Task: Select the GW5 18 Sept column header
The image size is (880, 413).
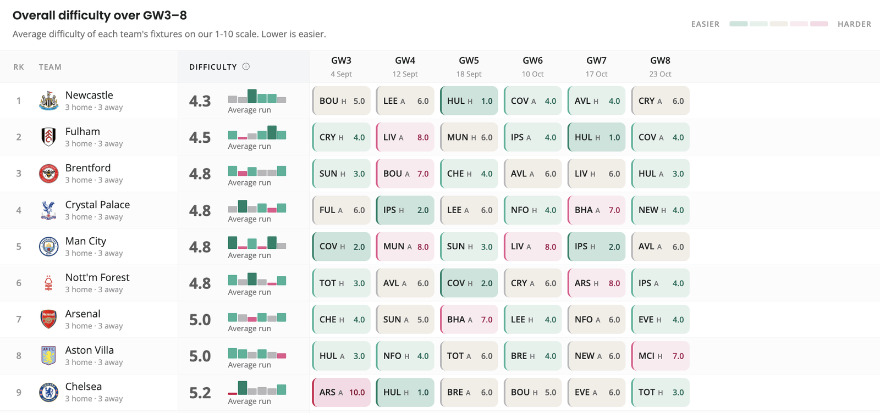Action: [x=469, y=66]
